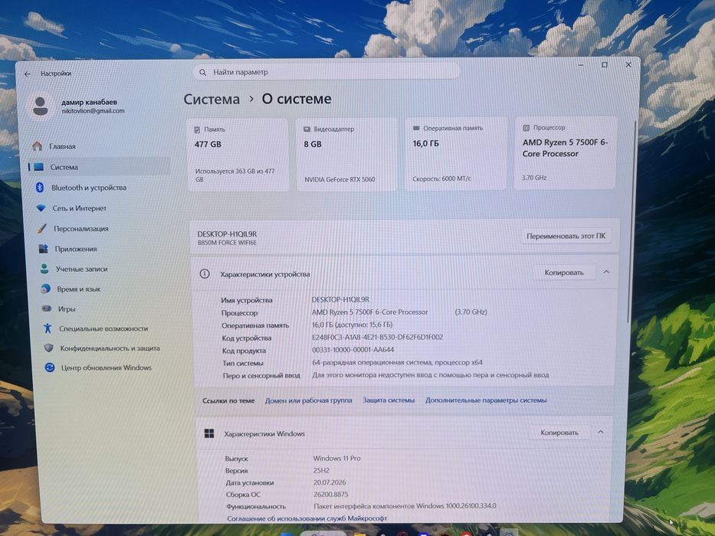
Task: Open the Оперативная память 16,0 ГБ card
Action: tap(455, 153)
